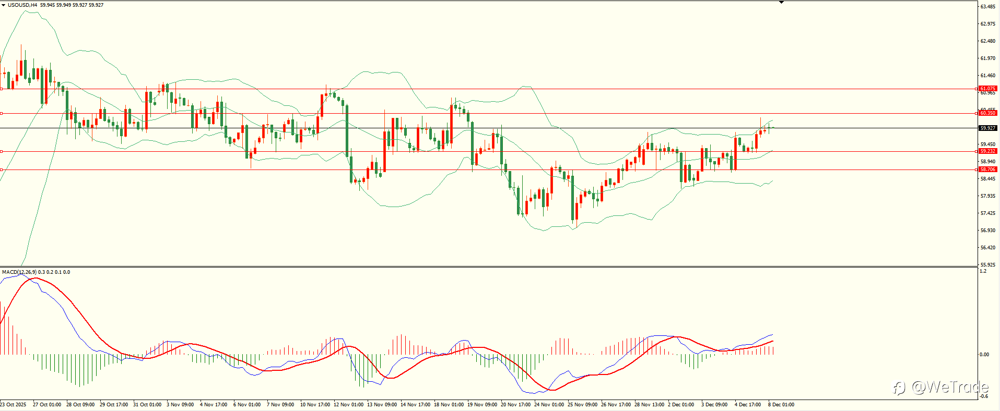The width and height of the screenshot is (1000, 411).
Task: Click the USOUSD,H4 chart title text
Action: tap(22, 5)
